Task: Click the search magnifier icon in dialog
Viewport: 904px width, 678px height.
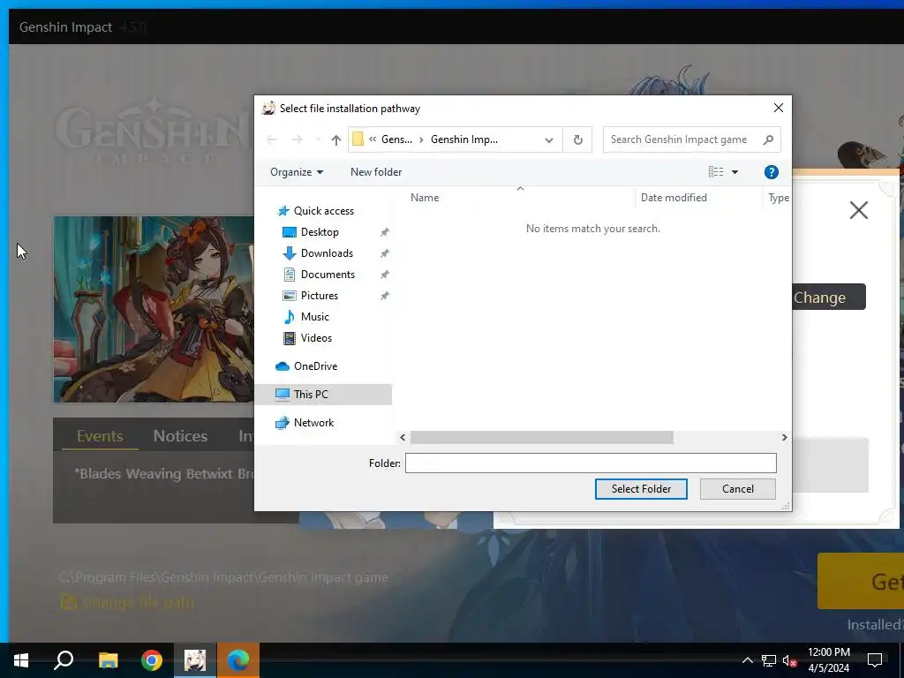Action: [x=769, y=139]
